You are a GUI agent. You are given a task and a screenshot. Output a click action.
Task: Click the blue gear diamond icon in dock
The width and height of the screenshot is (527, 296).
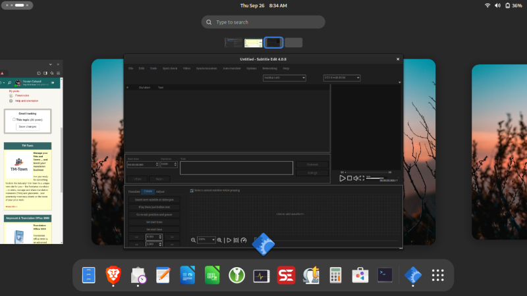coord(413,275)
